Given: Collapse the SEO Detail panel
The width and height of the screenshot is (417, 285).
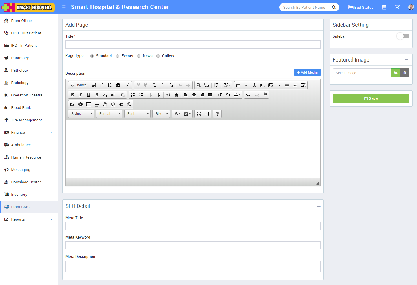Looking at the screenshot, I should click(319, 206).
